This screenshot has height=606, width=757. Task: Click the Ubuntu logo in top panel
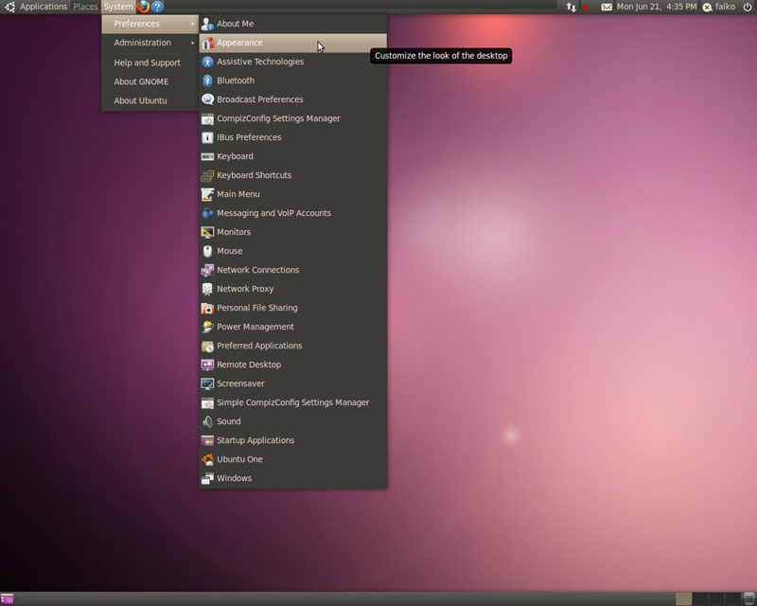pyautogui.click(x=9, y=7)
